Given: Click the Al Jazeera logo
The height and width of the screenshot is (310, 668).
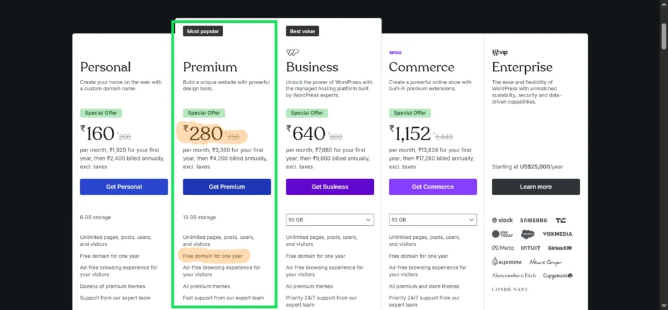Looking at the screenshot, I should (x=506, y=262).
